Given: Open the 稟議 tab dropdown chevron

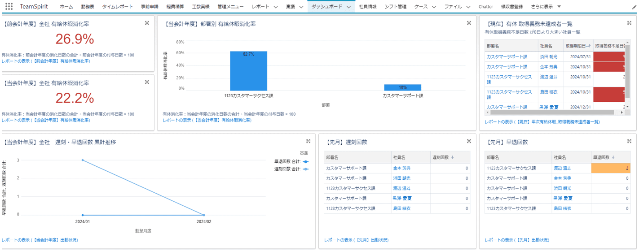Looking at the screenshot, I should [x=300, y=7].
